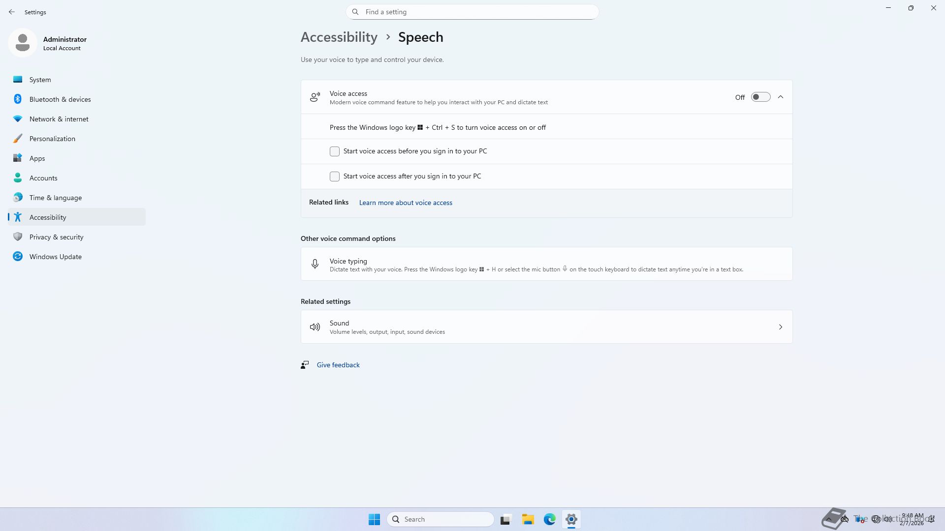Open Sound related settings chevron
Viewport: 945px width, 531px height.
781,327
